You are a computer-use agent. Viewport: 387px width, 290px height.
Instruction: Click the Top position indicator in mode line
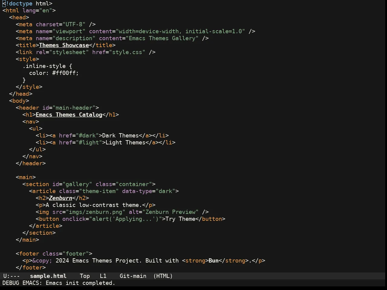(x=85, y=276)
